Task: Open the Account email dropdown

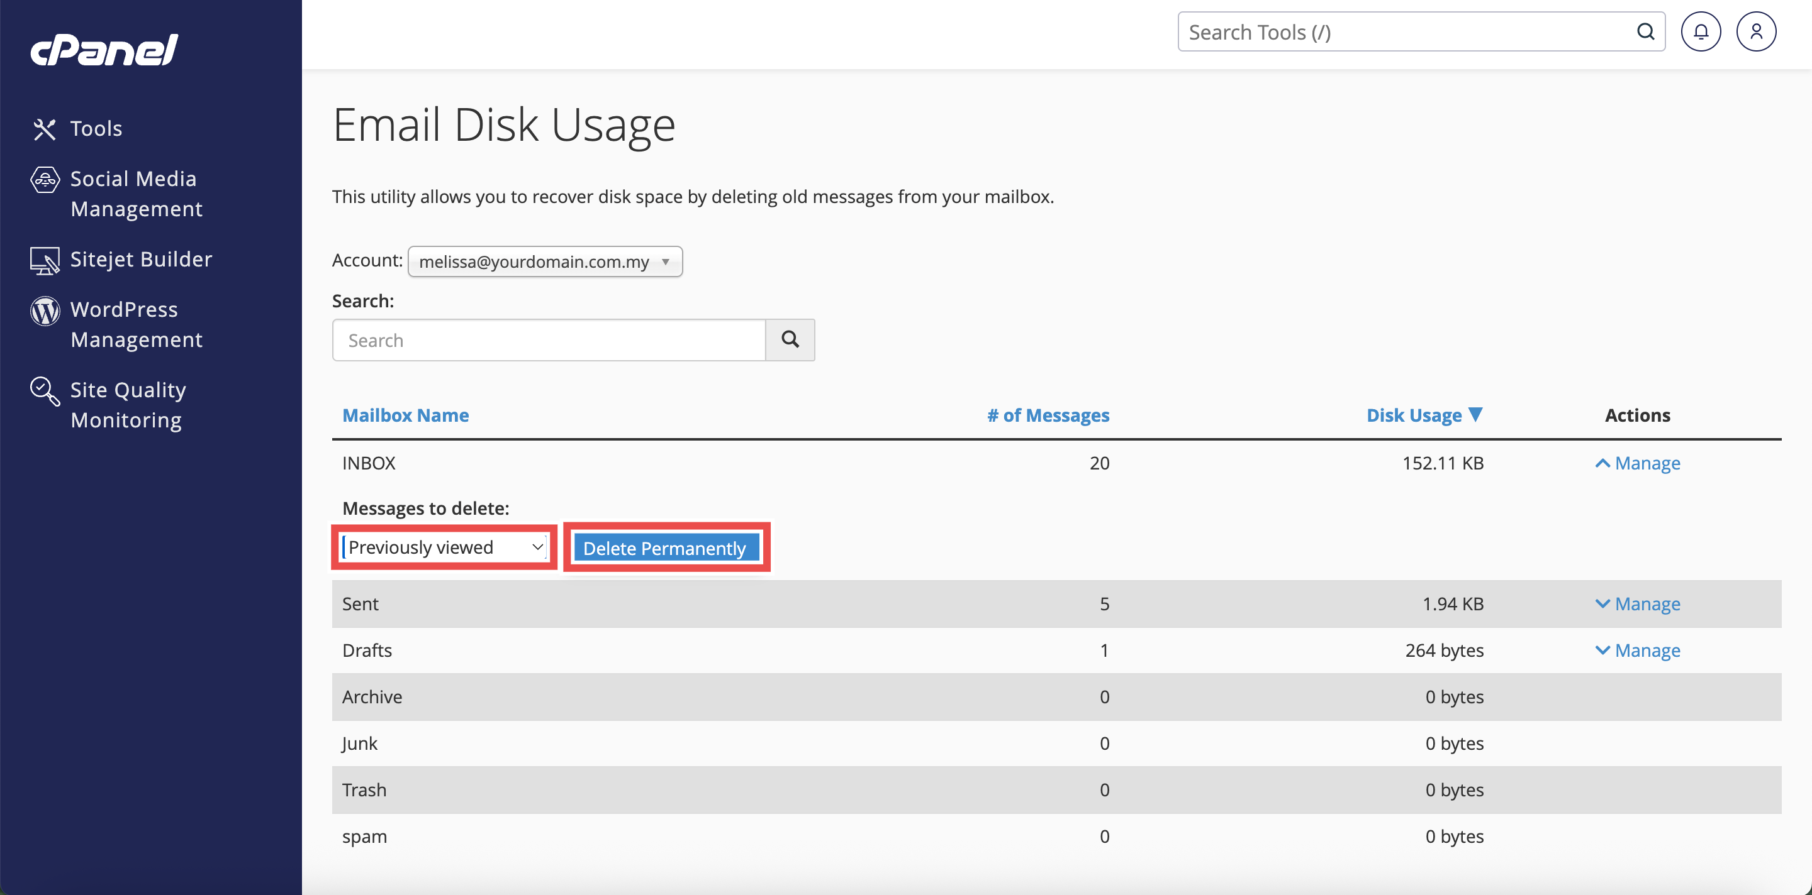Action: tap(544, 261)
